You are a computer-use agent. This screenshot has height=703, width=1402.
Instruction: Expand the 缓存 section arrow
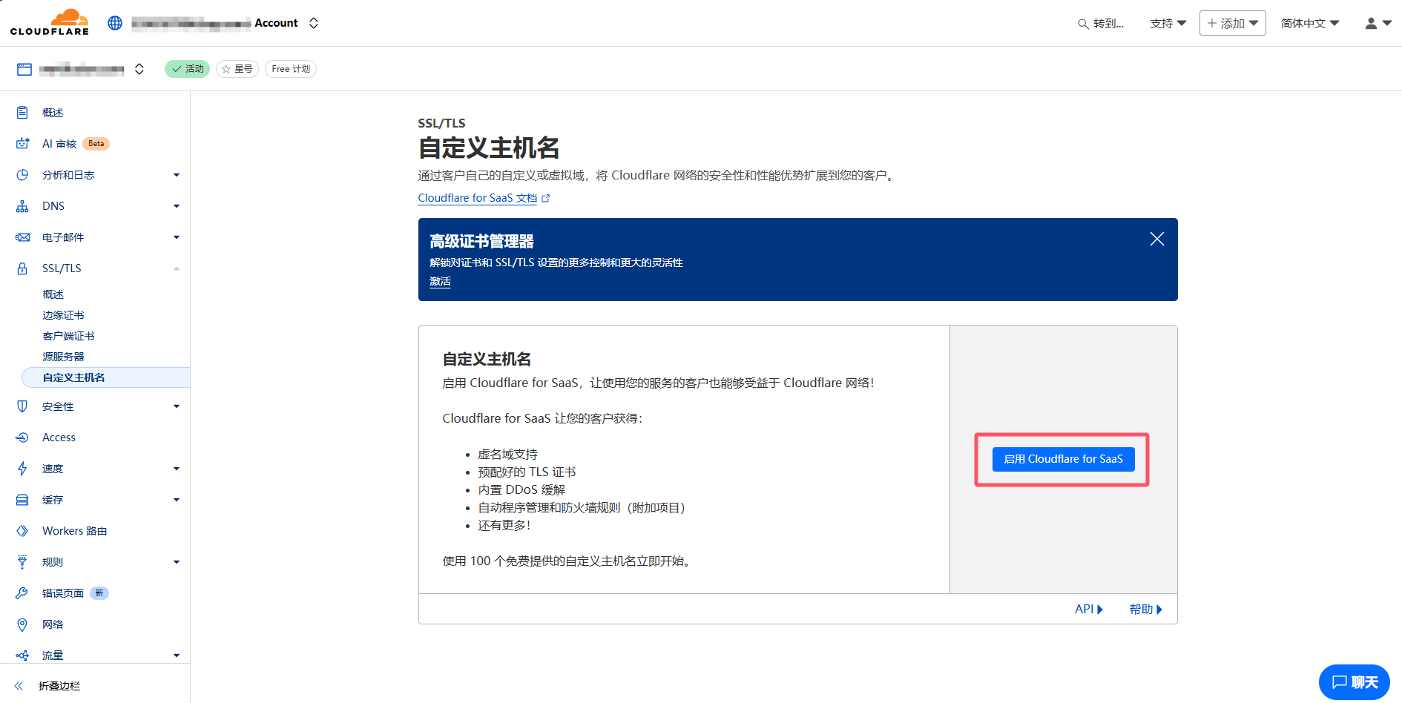177,500
